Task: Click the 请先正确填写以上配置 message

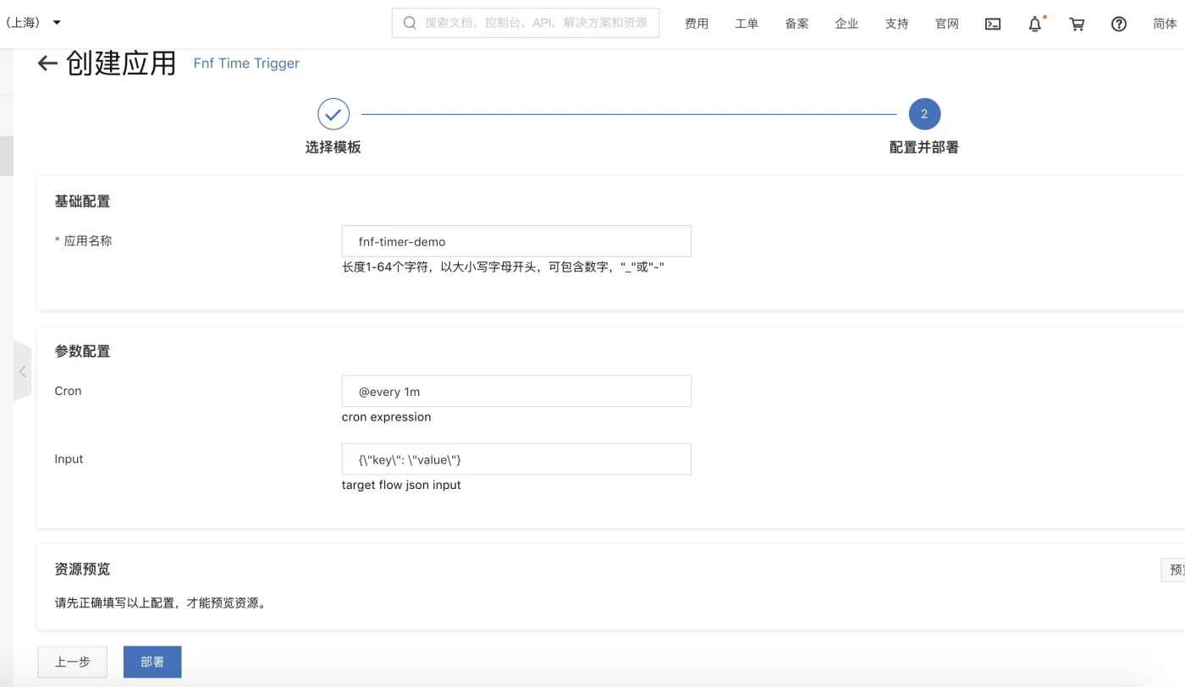Action: pos(161,603)
